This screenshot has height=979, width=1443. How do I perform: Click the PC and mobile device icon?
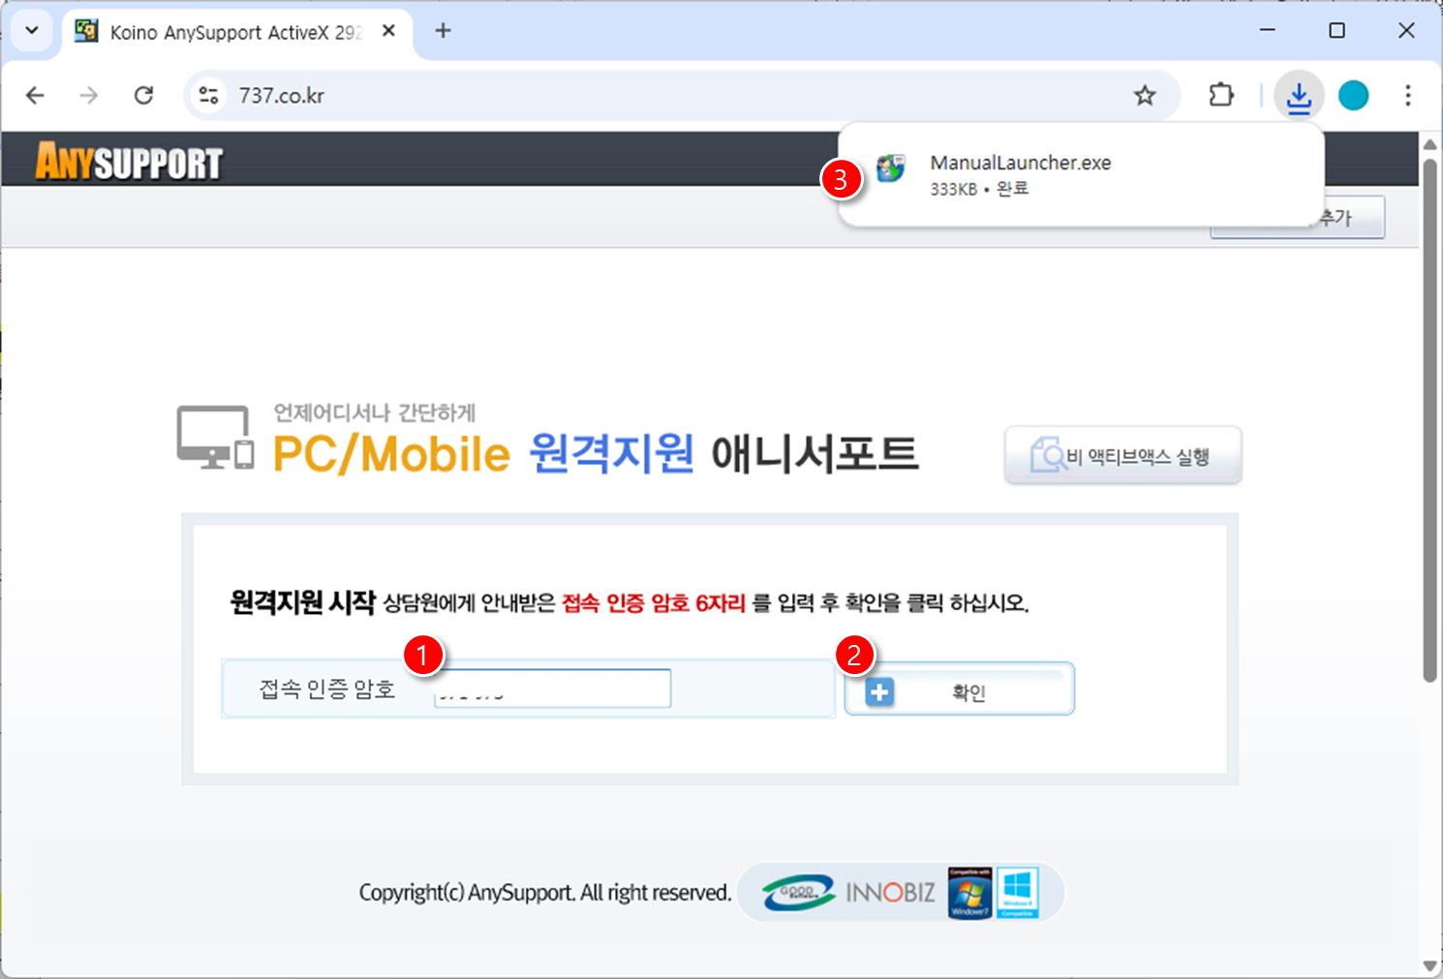pos(215,438)
